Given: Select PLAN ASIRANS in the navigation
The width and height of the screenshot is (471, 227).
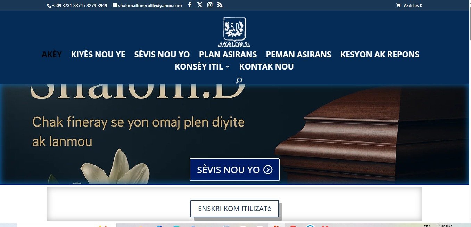Looking at the screenshot, I should pos(228,55).
